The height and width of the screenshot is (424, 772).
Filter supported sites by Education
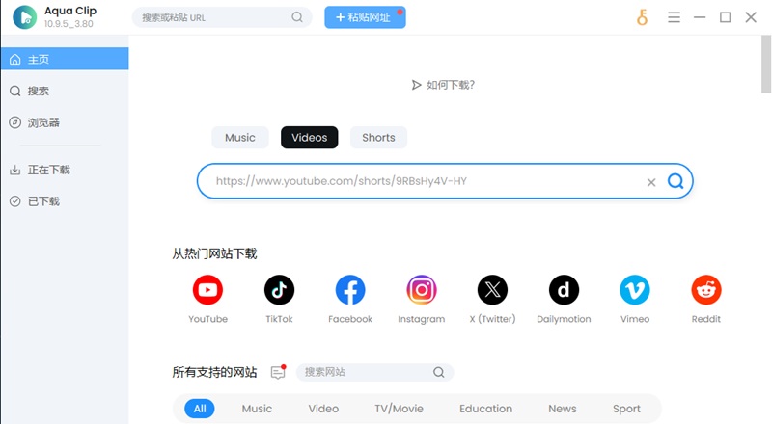coord(486,409)
